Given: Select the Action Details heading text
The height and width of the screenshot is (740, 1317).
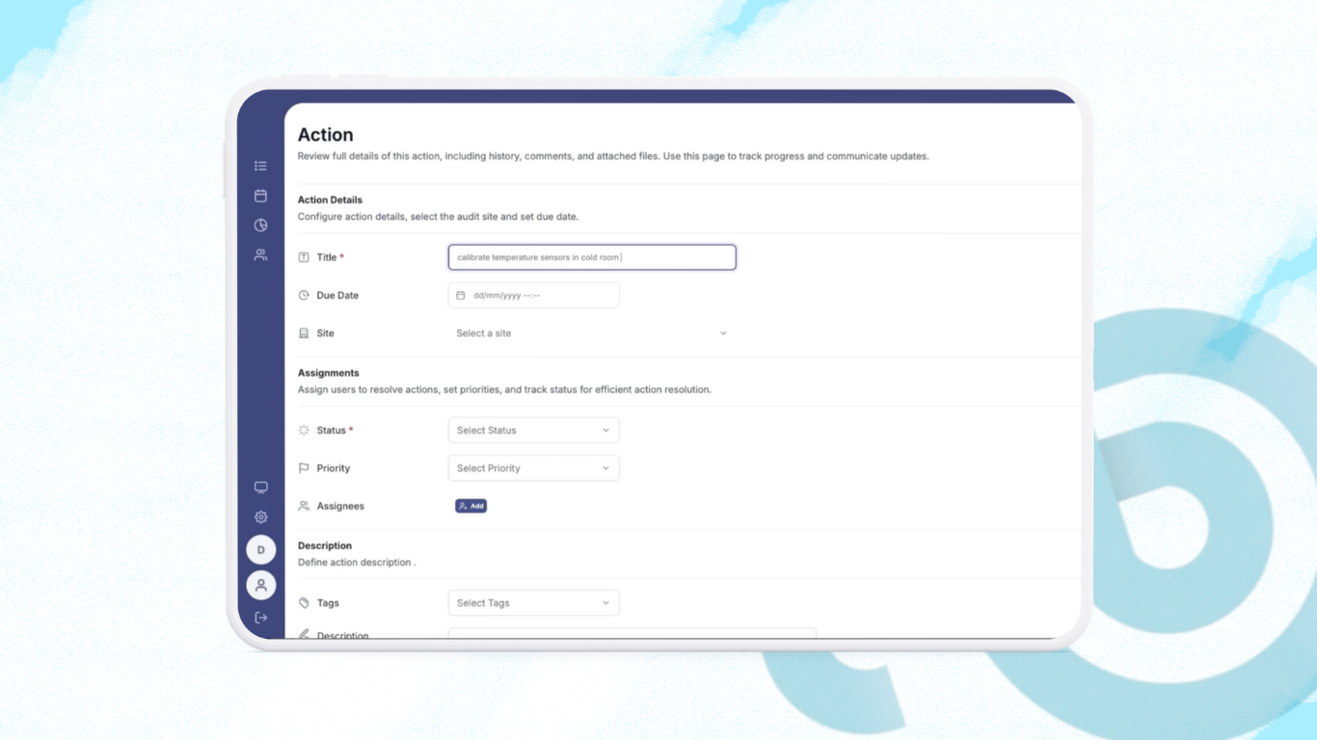Looking at the screenshot, I should [x=330, y=200].
